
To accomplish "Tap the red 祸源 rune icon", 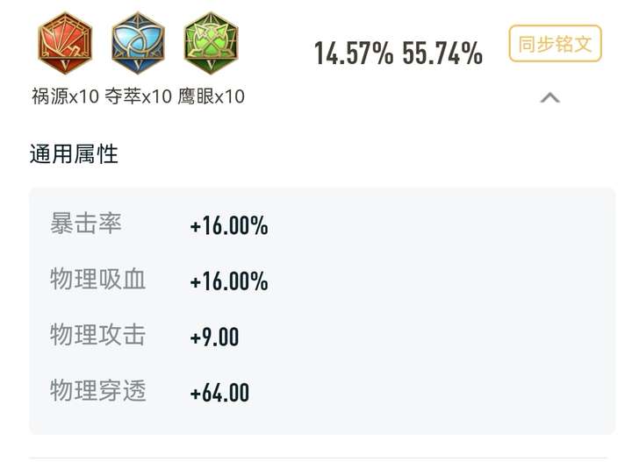I will coord(65,43).
